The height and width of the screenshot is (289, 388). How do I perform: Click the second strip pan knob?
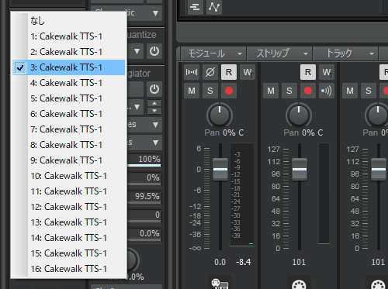pyautogui.click(x=299, y=115)
